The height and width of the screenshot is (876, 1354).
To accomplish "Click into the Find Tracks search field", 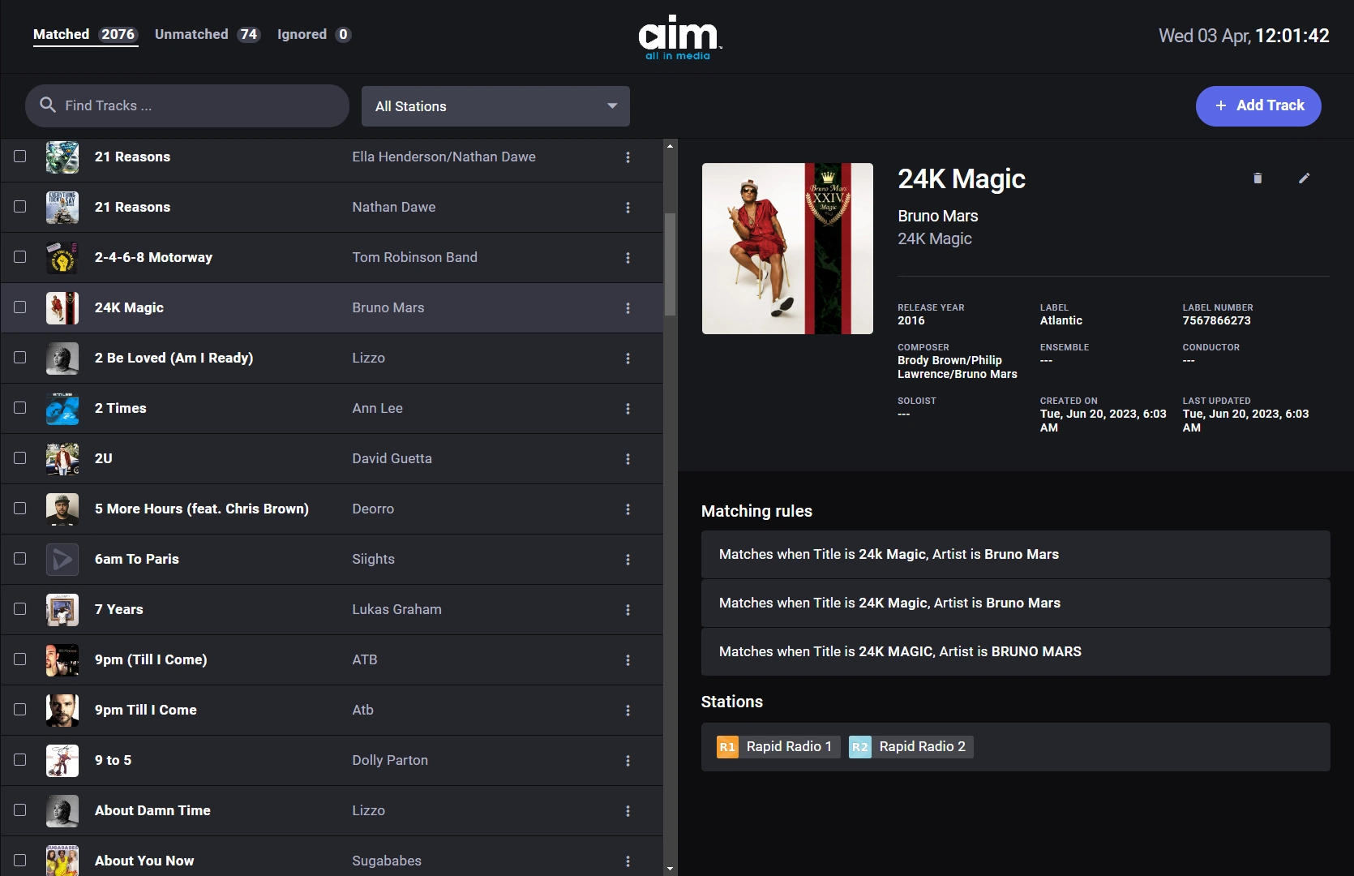I will tap(187, 106).
